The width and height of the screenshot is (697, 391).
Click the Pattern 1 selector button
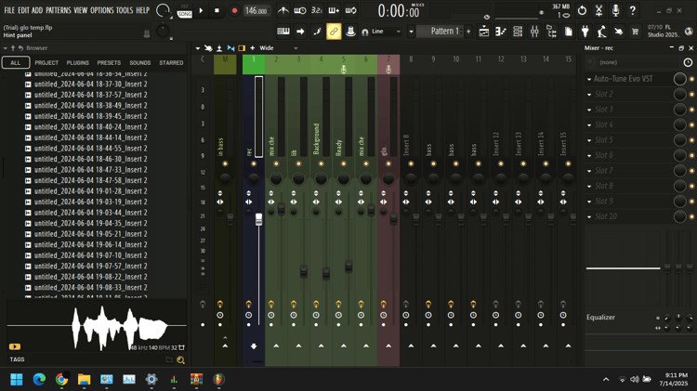click(x=444, y=31)
